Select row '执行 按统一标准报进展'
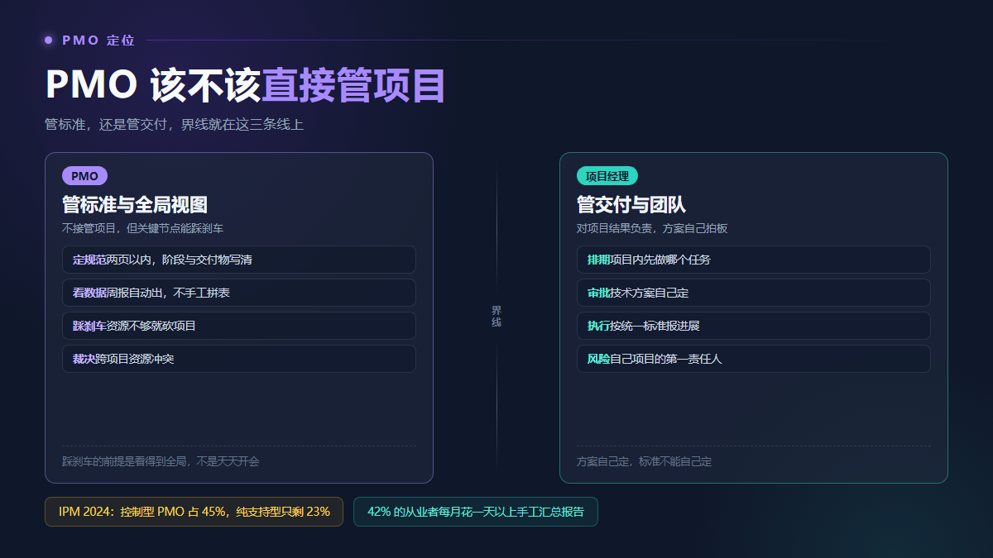 pyautogui.click(x=754, y=326)
